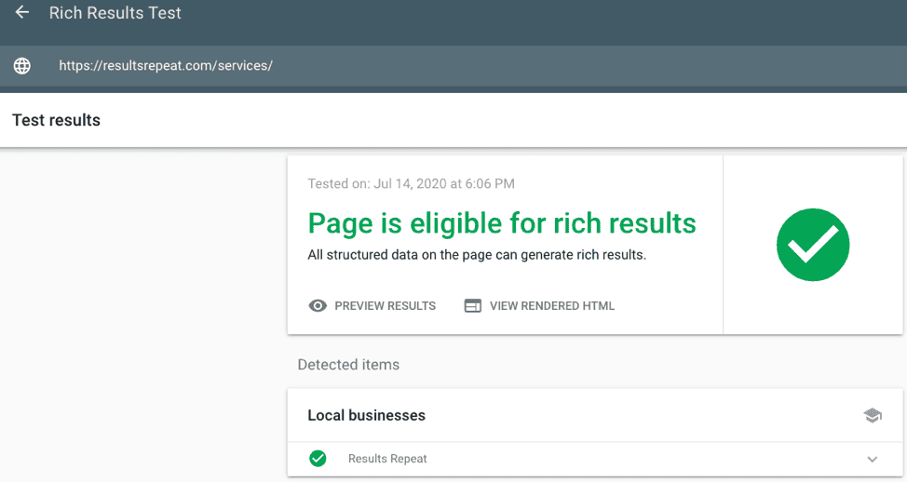The height and width of the screenshot is (482, 907).
Task: Click the eye icon for preview results
Action: tap(318, 305)
